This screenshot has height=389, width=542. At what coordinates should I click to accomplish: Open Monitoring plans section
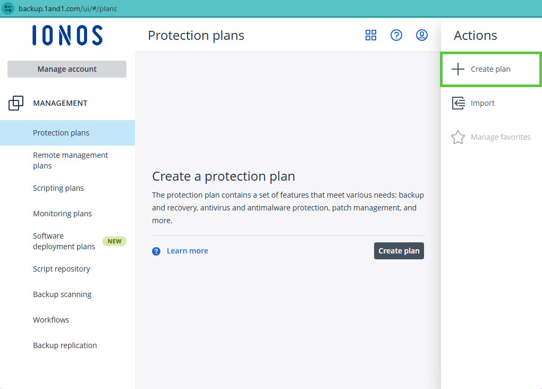pyautogui.click(x=62, y=214)
